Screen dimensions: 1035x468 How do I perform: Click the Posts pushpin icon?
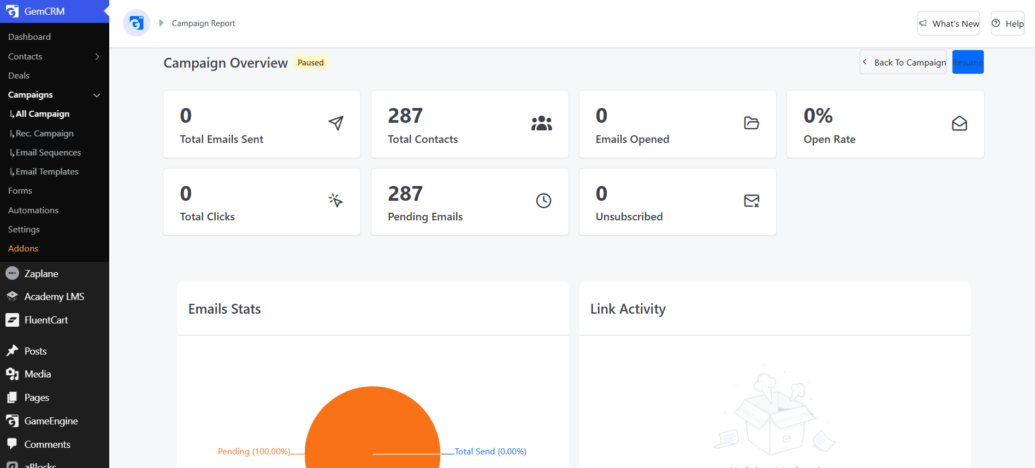click(x=12, y=351)
